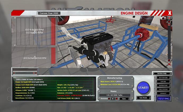The image size is (183, 112).
Task: Increase the revision number with plus
Action: point(116,98)
